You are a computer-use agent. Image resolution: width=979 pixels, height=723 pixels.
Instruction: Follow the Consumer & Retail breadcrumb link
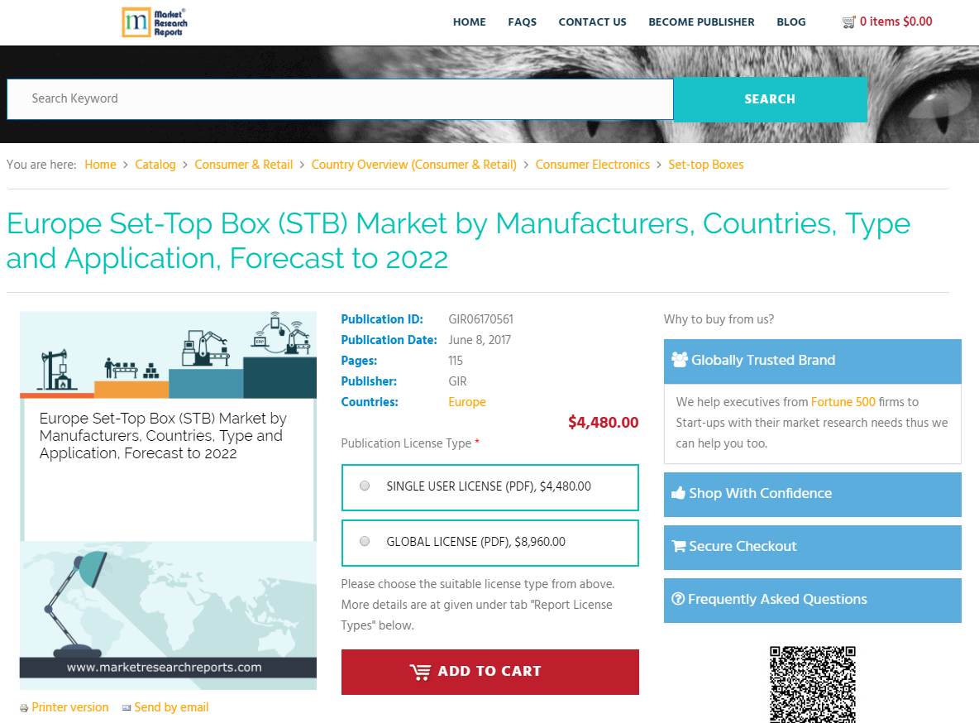point(243,165)
